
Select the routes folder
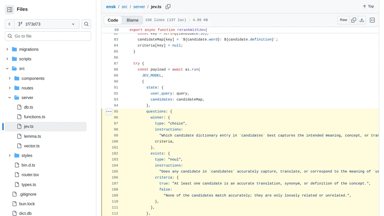coord(27,88)
